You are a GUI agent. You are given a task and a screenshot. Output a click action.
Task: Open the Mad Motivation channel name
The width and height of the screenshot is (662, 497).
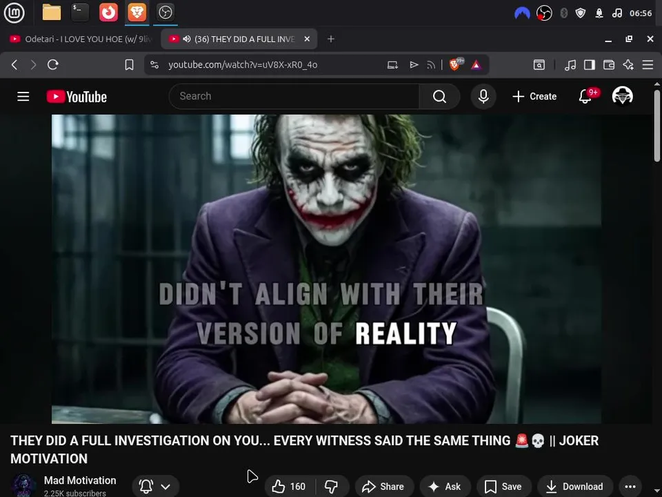click(x=80, y=480)
